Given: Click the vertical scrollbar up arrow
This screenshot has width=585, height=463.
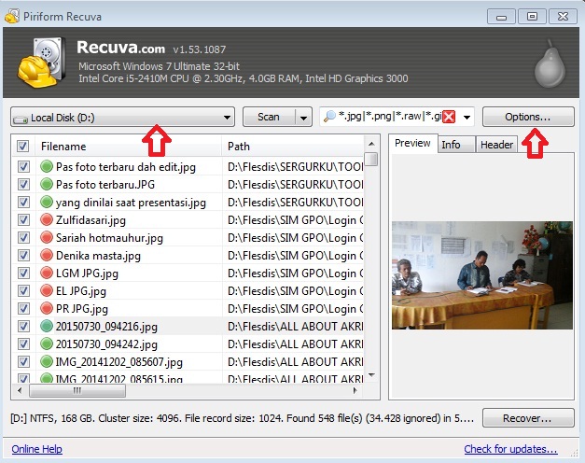Looking at the screenshot, I should tap(371, 144).
